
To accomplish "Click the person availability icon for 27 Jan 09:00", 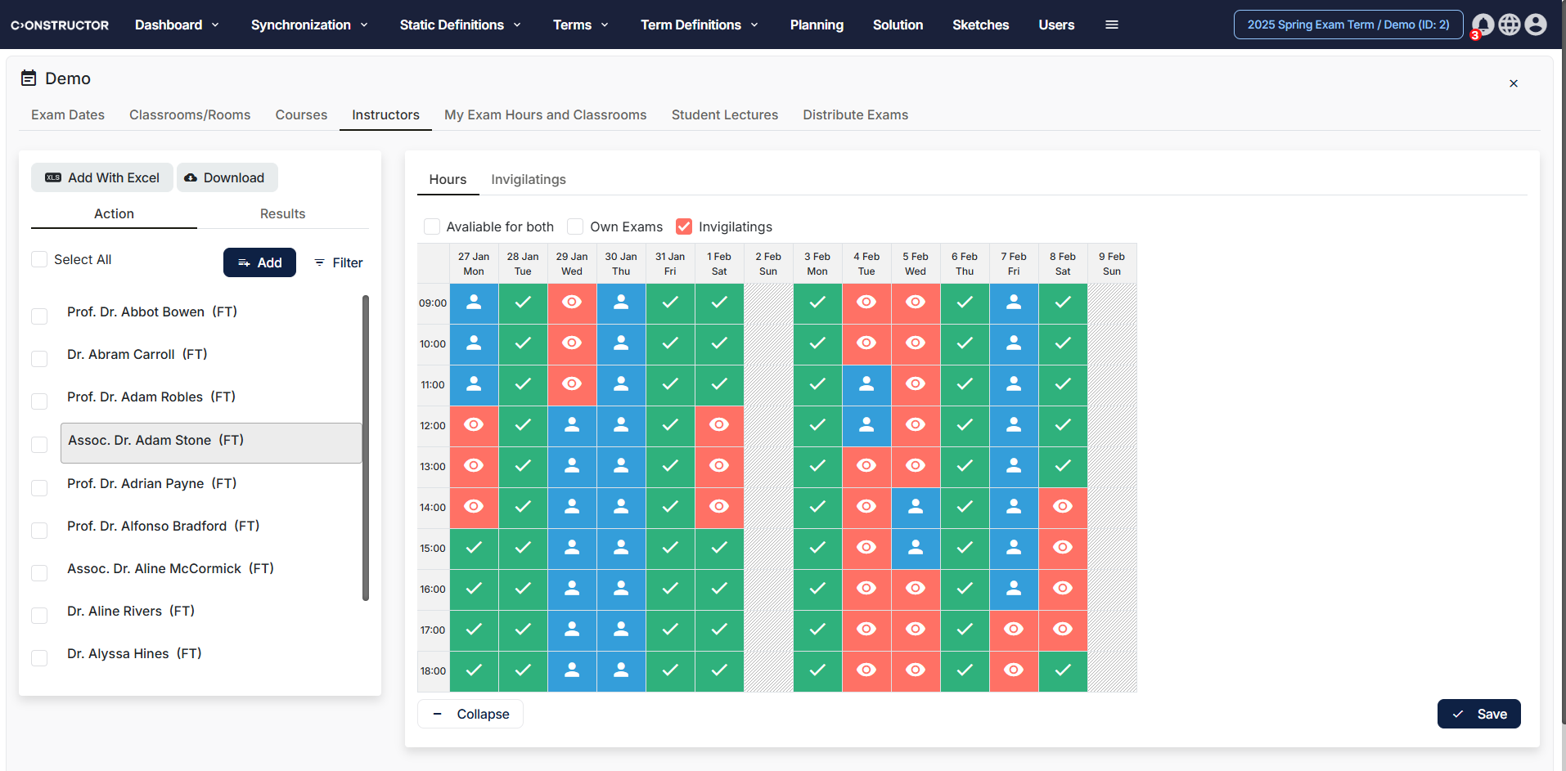I will coord(474,303).
